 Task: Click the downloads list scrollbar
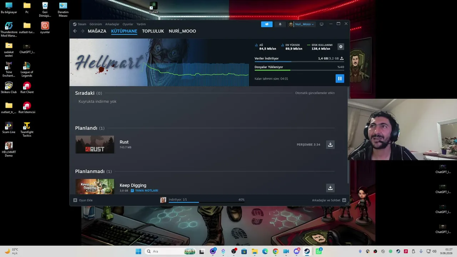click(x=348, y=136)
